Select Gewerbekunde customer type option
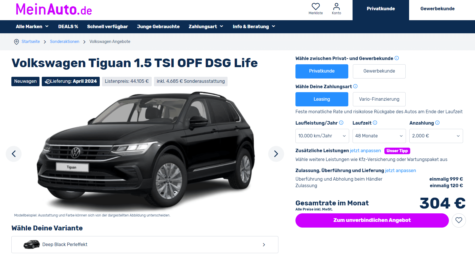The width and height of the screenshot is (475, 258). 379,71
